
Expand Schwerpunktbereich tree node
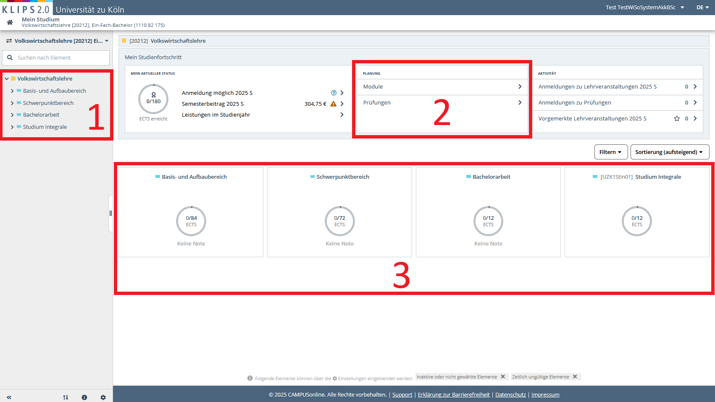(12, 103)
